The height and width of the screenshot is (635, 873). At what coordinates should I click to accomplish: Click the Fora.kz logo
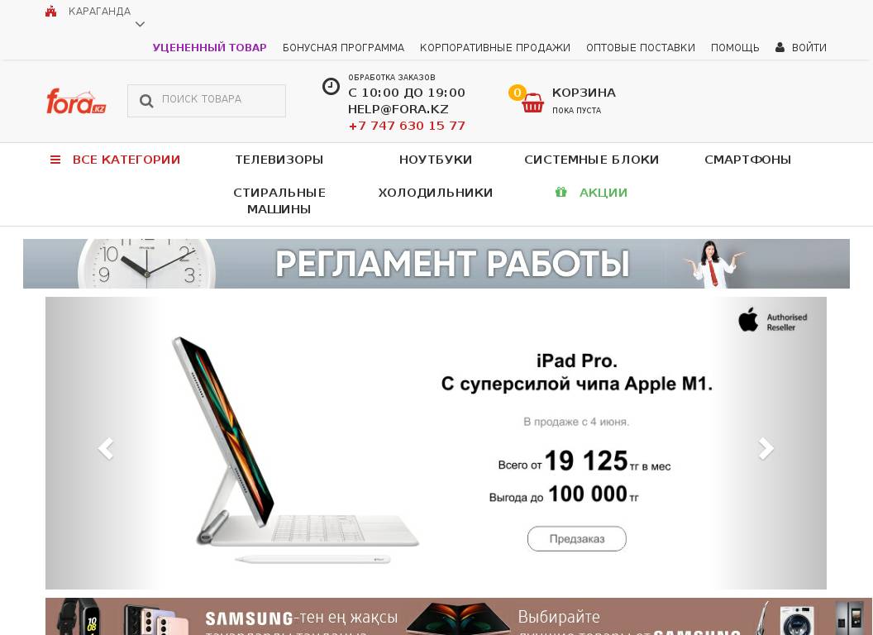click(x=76, y=101)
